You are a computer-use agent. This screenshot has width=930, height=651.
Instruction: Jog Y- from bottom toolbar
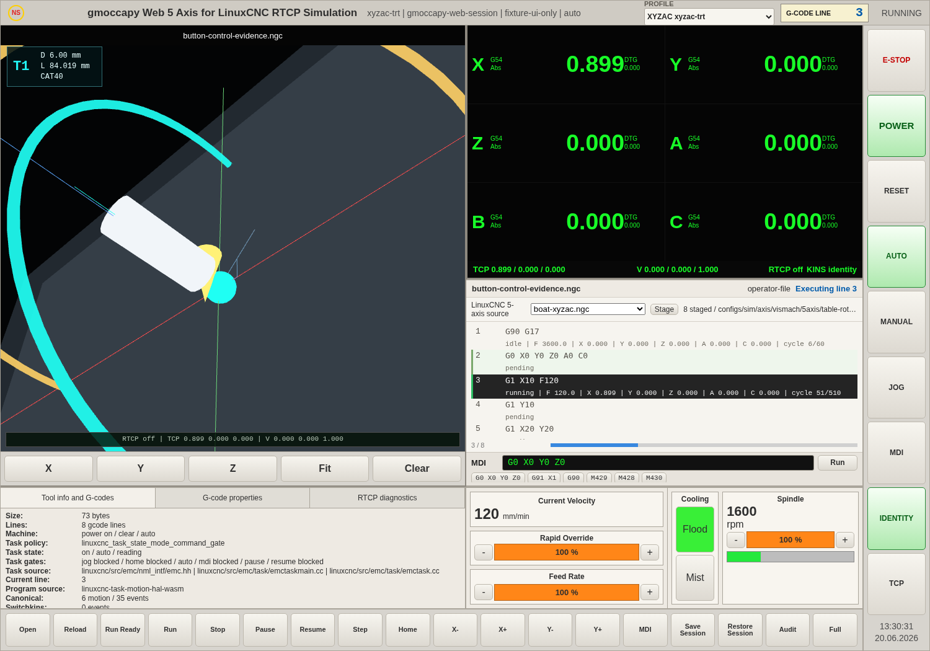[551, 630]
